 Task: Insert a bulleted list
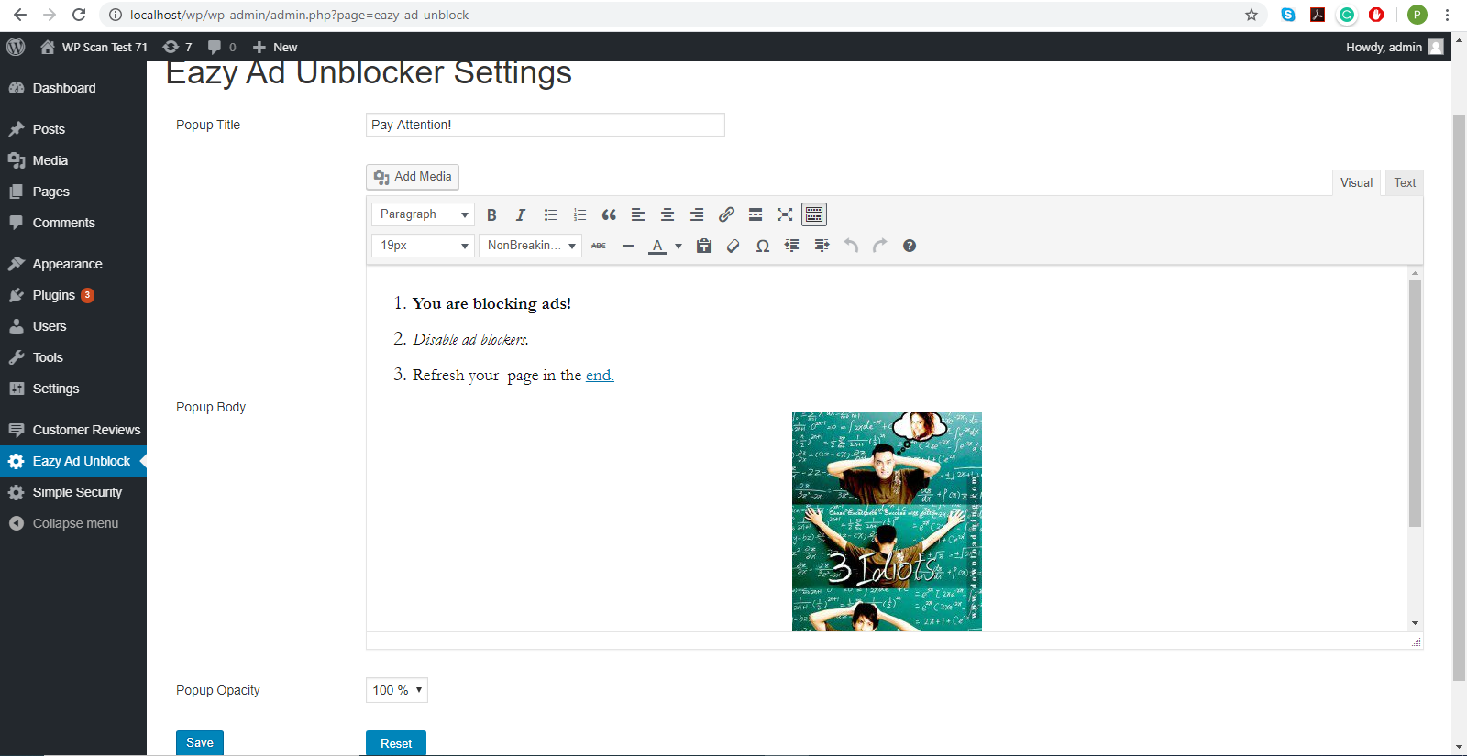coord(550,214)
